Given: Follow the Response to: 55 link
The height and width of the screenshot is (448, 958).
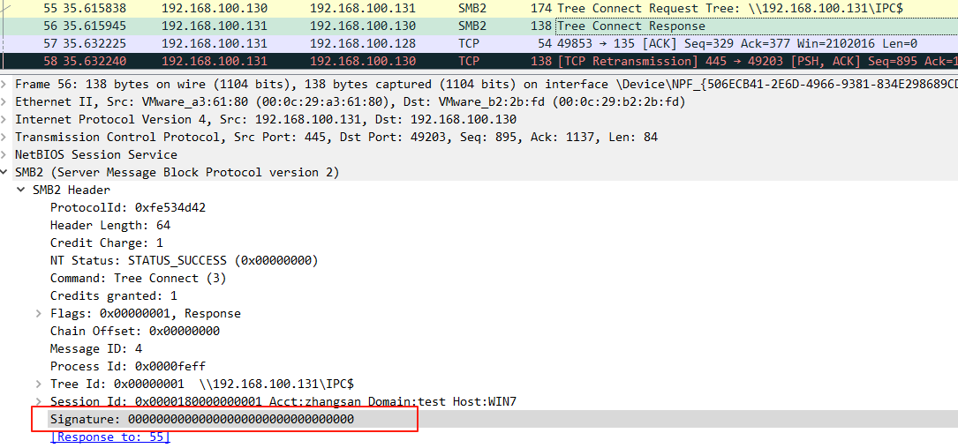Looking at the screenshot, I should [109, 437].
